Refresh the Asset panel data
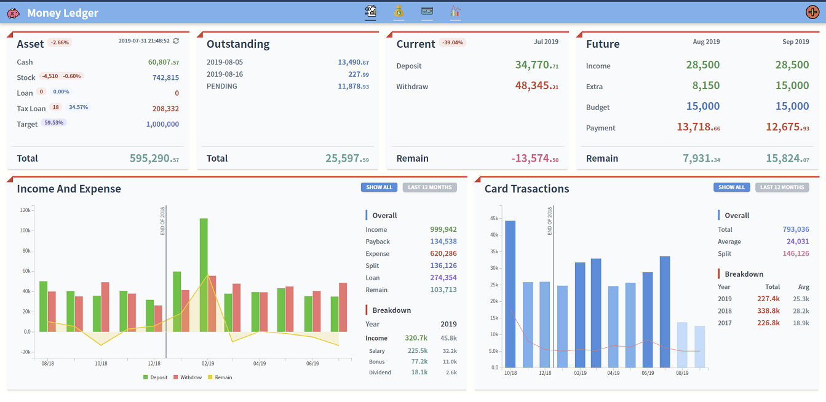 (176, 41)
